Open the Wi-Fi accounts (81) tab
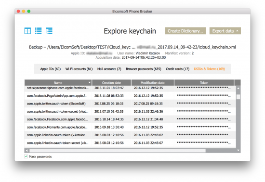 pyautogui.click(x=79, y=69)
